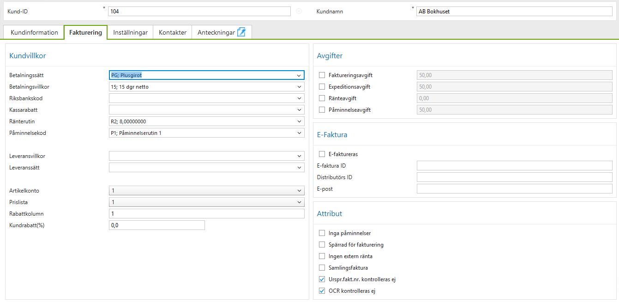
Task: Open the Kontakter tab
Action: (x=172, y=32)
